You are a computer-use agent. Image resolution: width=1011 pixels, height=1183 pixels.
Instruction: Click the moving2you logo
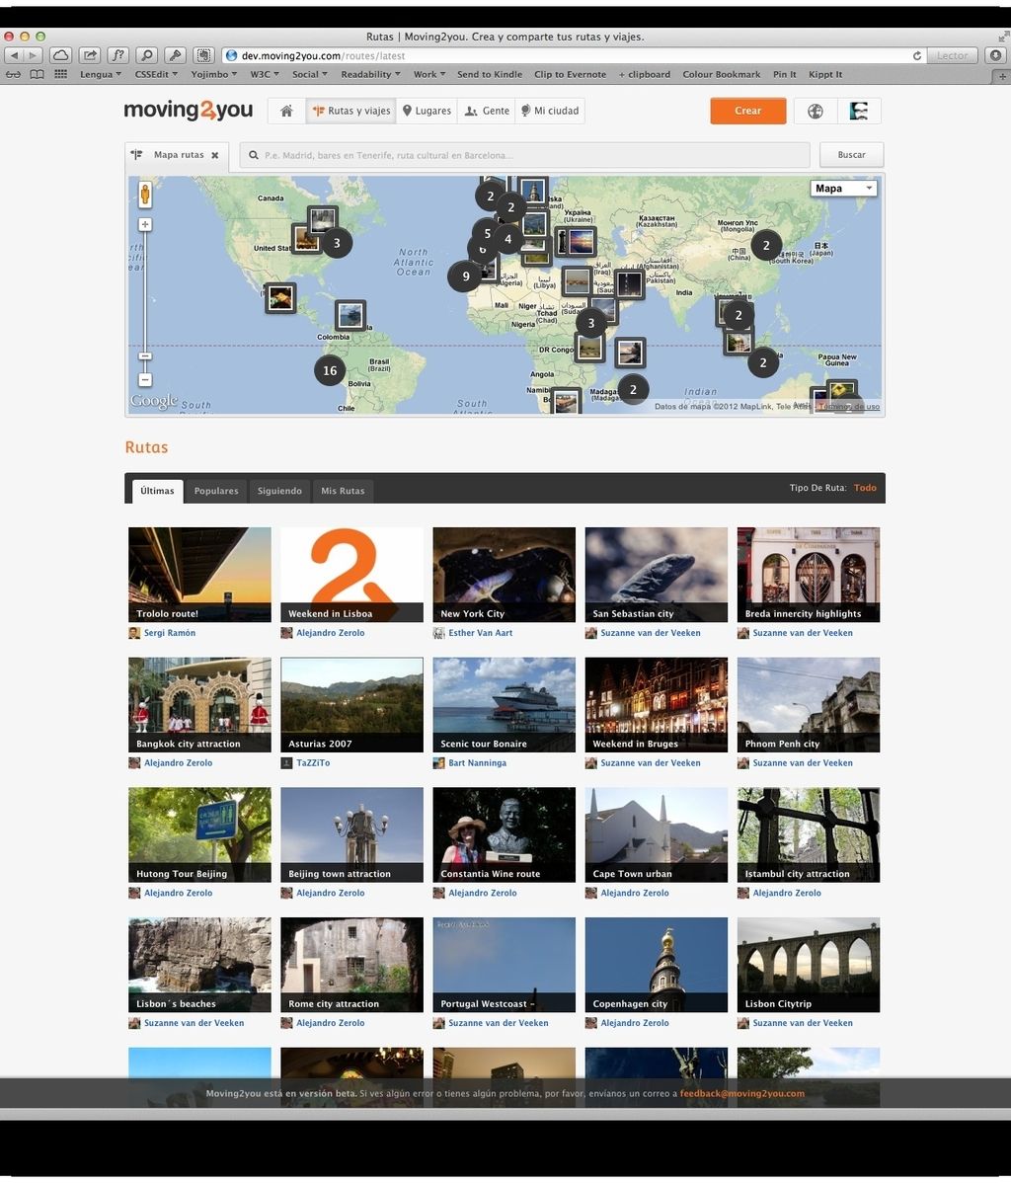(x=189, y=111)
